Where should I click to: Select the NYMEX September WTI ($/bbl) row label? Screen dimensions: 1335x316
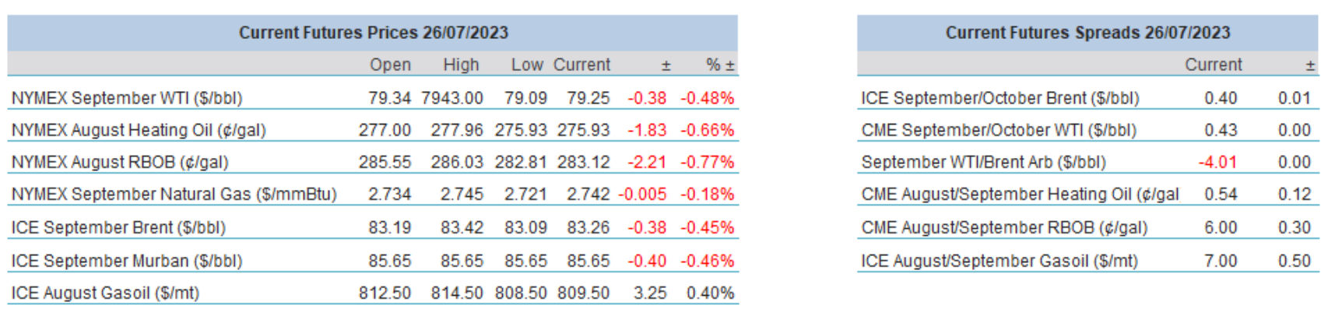127,98
